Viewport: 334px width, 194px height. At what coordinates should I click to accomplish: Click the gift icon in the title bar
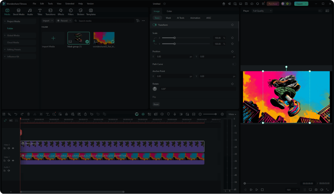[224, 3]
